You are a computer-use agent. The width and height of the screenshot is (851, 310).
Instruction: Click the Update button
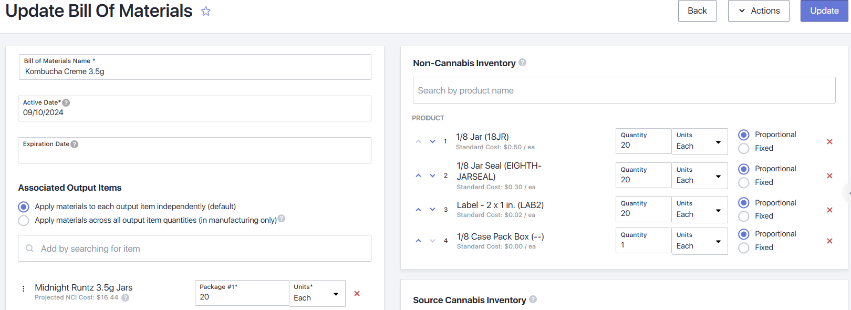[x=824, y=11]
